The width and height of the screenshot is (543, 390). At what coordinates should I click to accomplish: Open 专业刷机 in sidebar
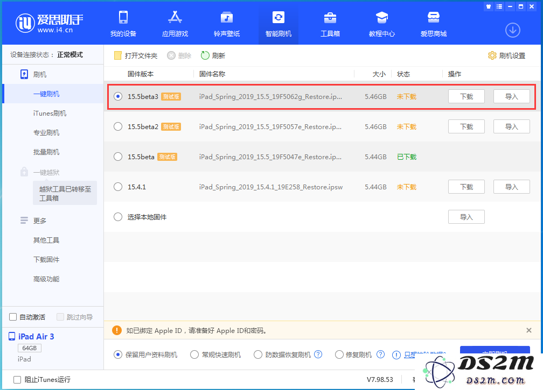(x=46, y=132)
